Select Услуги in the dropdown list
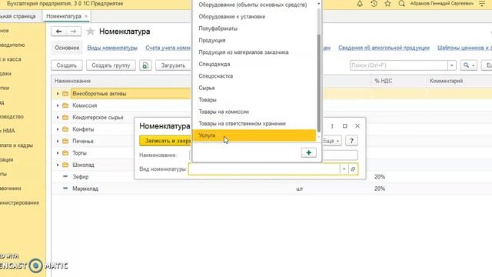 254,135
